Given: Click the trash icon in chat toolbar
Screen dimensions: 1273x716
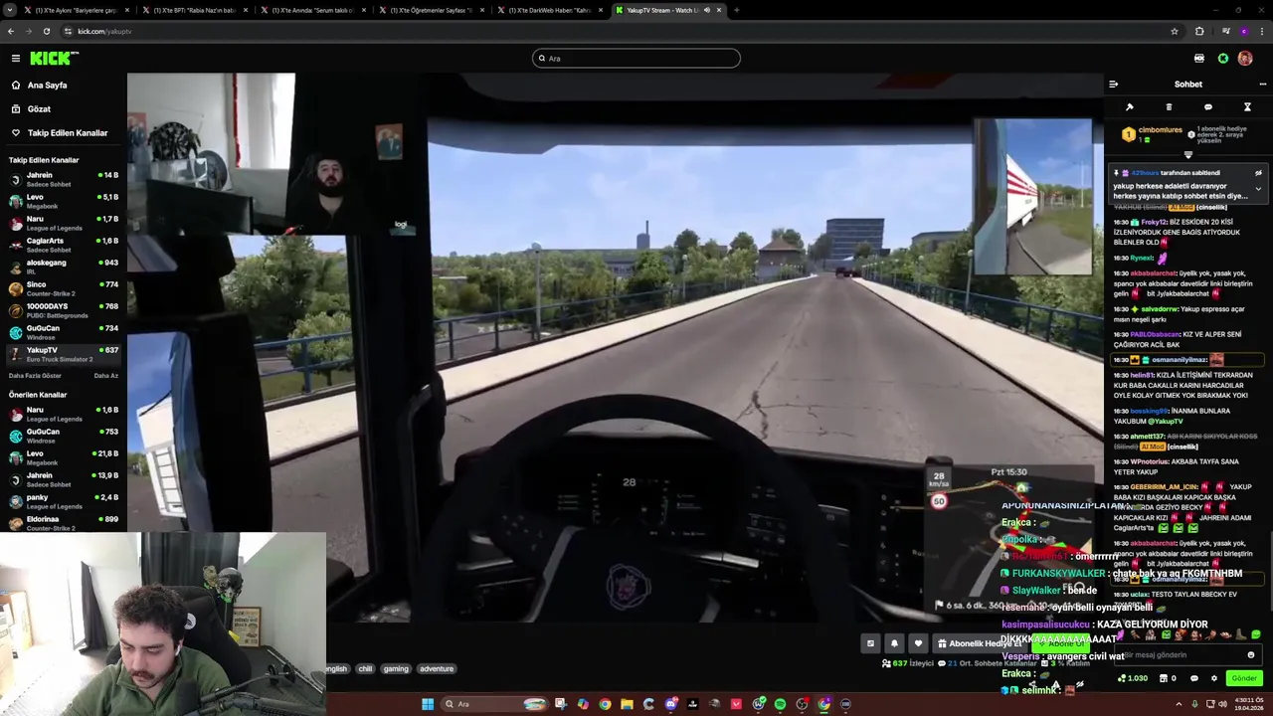Looking at the screenshot, I should click(1169, 107).
